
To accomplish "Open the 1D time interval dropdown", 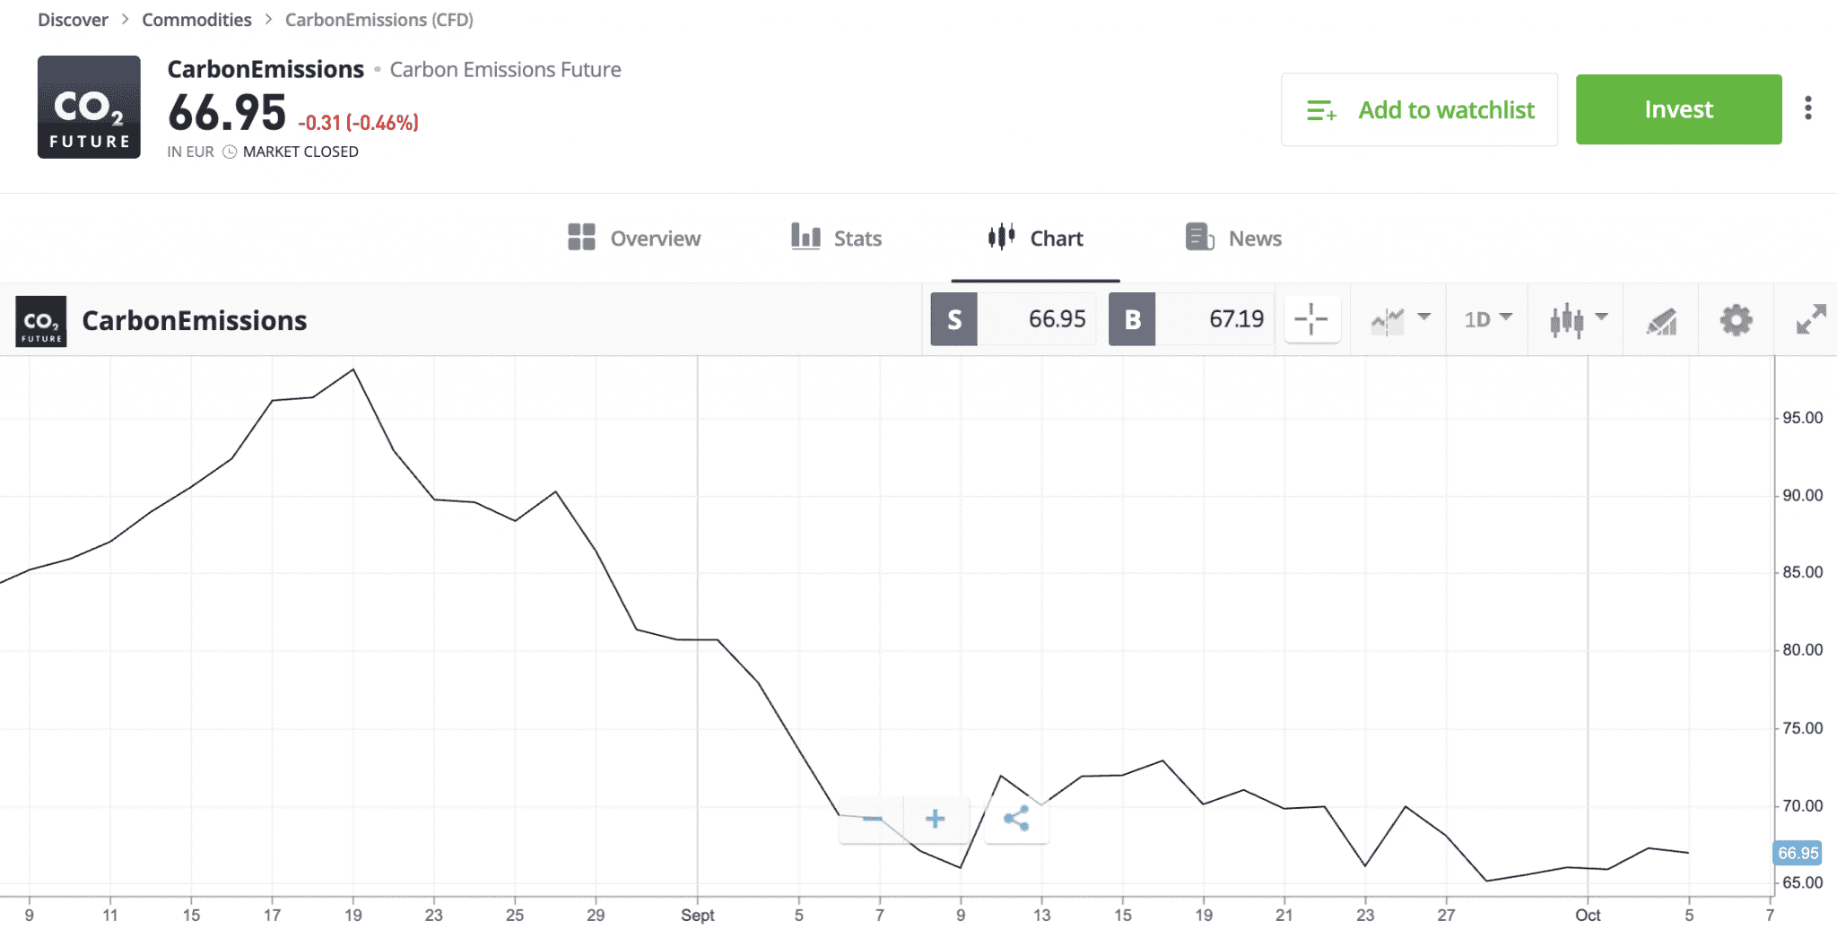I will tap(1487, 319).
